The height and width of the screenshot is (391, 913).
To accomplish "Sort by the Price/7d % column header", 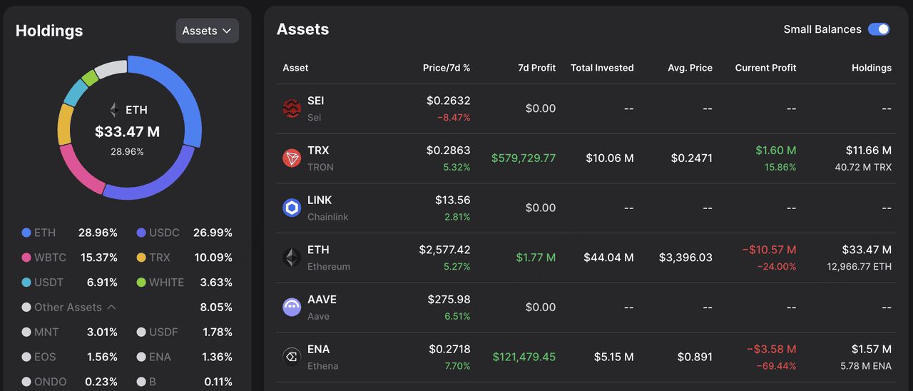I will pos(446,68).
